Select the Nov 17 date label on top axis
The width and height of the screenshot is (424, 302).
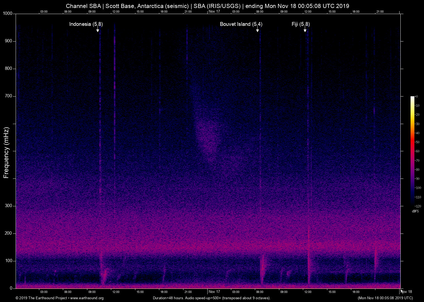pyautogui.click(x=214, y=12)
